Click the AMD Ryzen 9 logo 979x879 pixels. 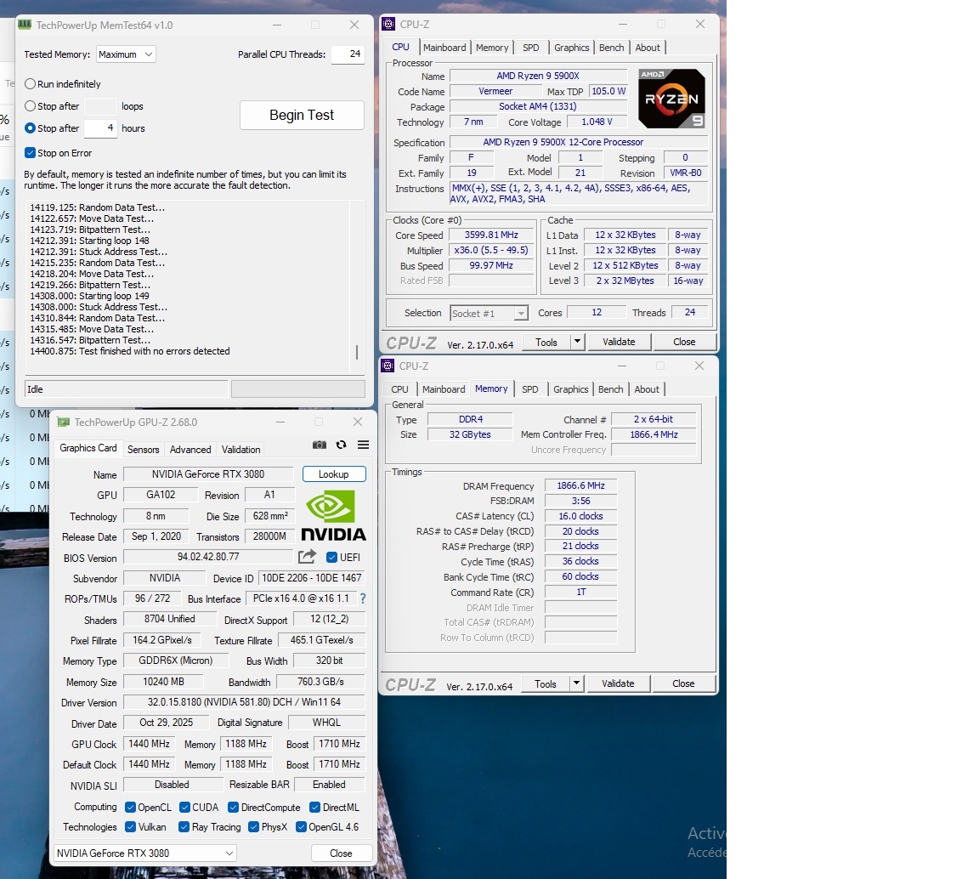[671, 99]
